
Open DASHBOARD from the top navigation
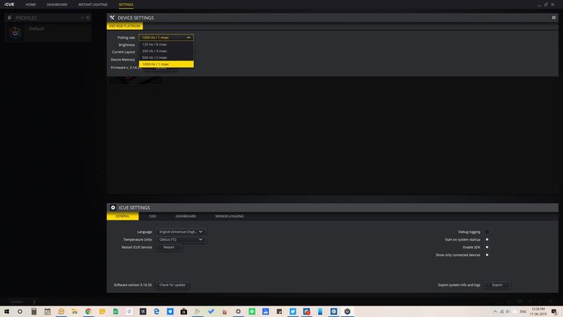pos(57,5)
